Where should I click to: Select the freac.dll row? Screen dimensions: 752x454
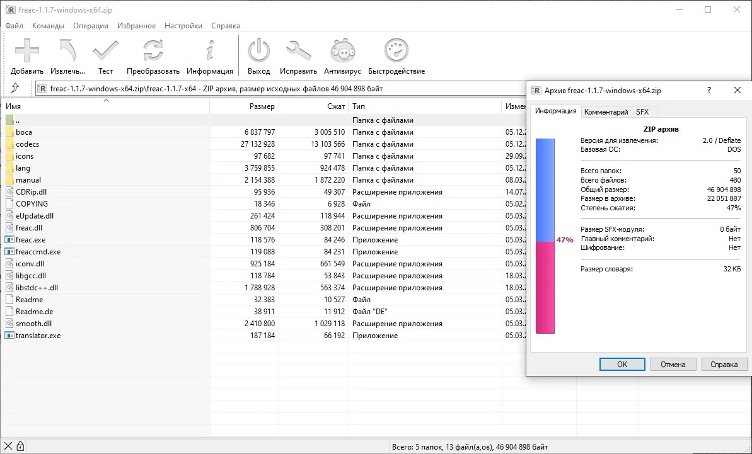click(265, 228)
